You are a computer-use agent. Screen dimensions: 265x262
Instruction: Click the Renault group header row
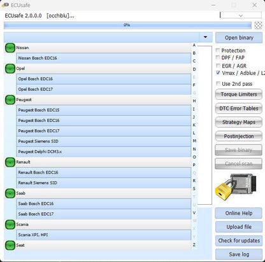coord(97,162)
